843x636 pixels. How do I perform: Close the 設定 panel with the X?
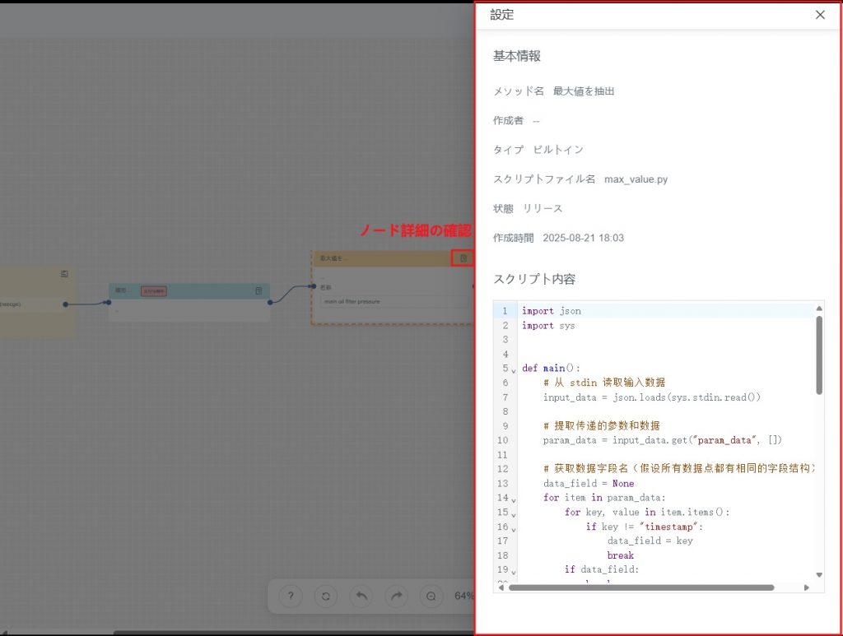pyautogui.click(x=820, y=15)
